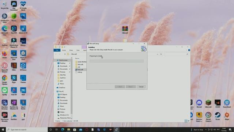
Task: Select Desktop under Quick access
Action: point(63,63)
